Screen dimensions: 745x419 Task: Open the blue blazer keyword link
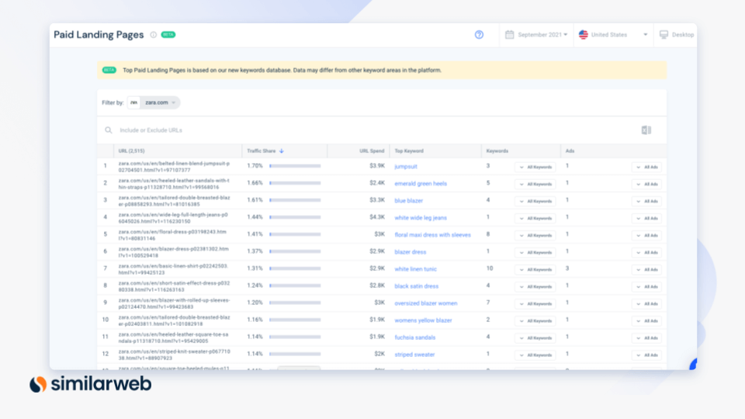[409, 201]
